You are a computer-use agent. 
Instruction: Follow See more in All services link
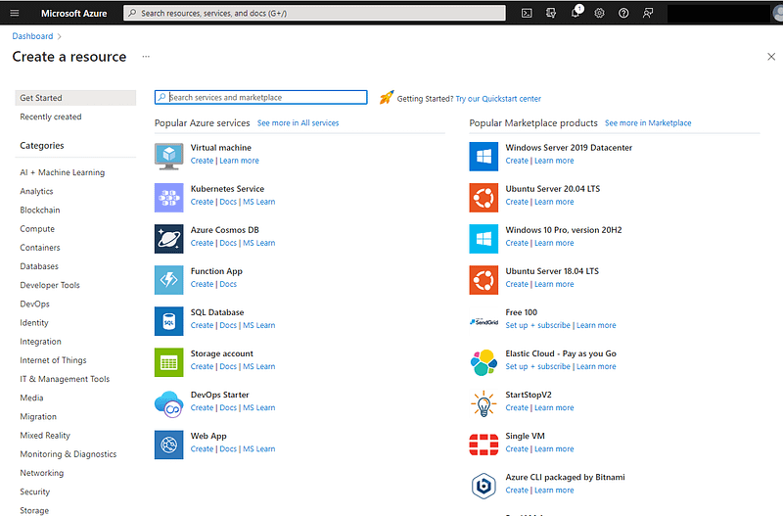click(x=298, y=123)
